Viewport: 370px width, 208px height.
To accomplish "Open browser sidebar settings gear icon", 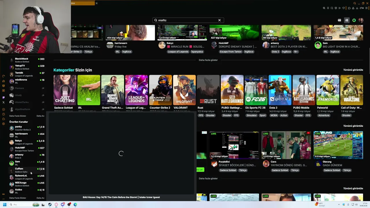I will click(3, 124).
